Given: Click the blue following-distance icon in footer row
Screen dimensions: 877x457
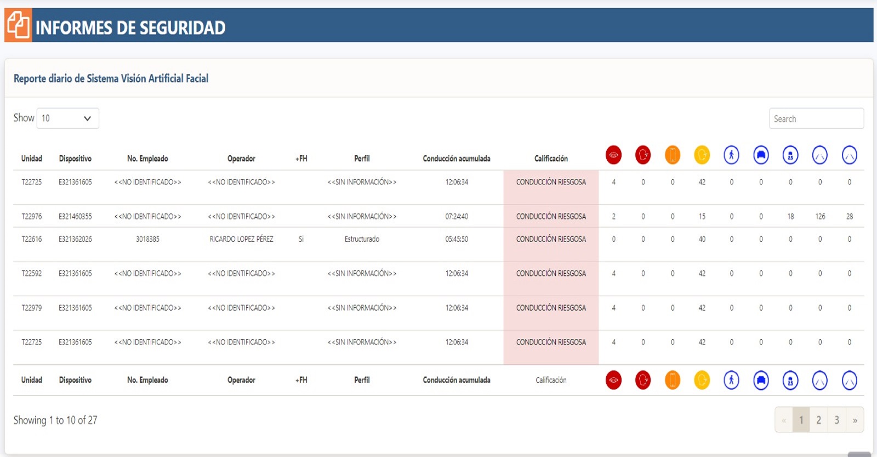Looking at the screenshot, I should pyautogui.click(x=790, y=380).
